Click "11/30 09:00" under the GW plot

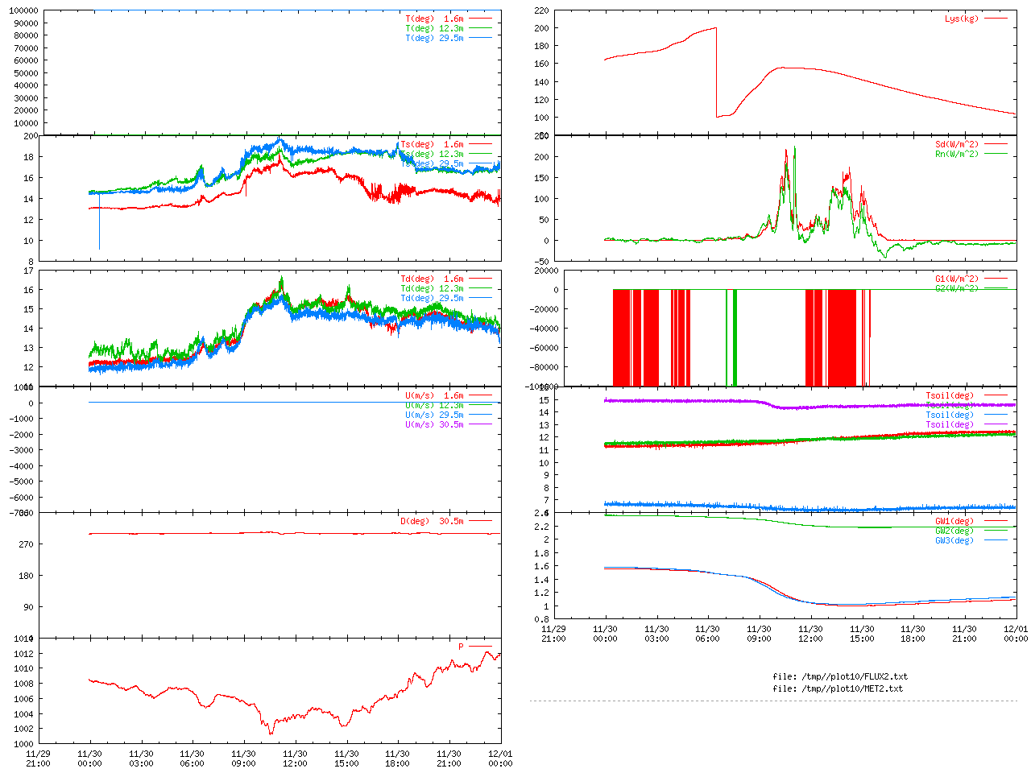(x=759, y=634)
